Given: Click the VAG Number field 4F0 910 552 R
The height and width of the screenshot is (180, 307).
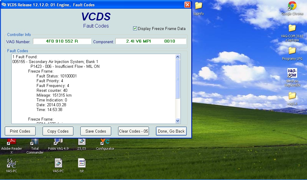Looking at the screenshot, I should (x=62, y=41).
